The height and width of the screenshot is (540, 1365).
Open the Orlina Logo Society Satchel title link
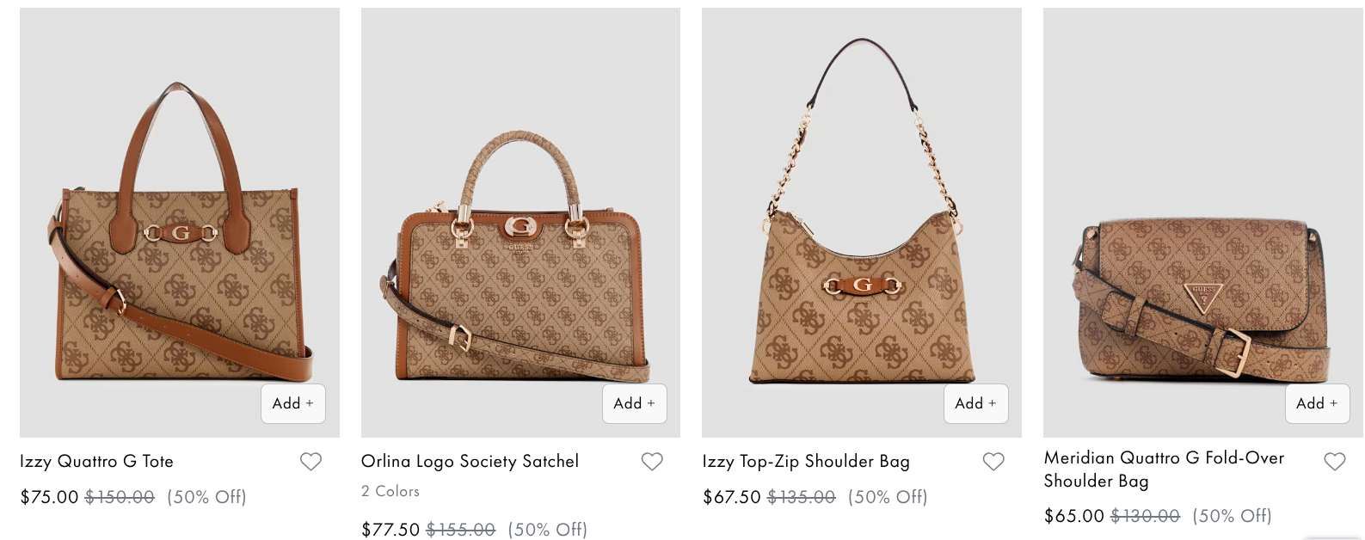[470, 462]
